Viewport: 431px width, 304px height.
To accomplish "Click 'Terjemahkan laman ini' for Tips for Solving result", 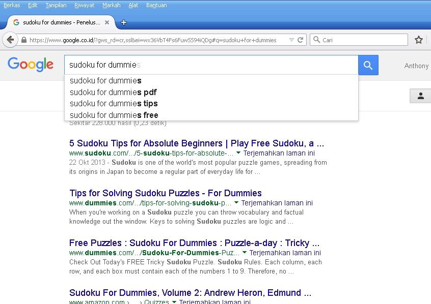I will tap(277, 203).
